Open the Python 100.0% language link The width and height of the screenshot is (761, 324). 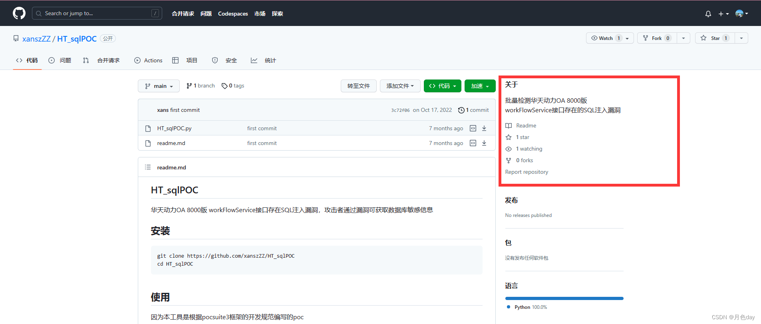pos(527,307)
